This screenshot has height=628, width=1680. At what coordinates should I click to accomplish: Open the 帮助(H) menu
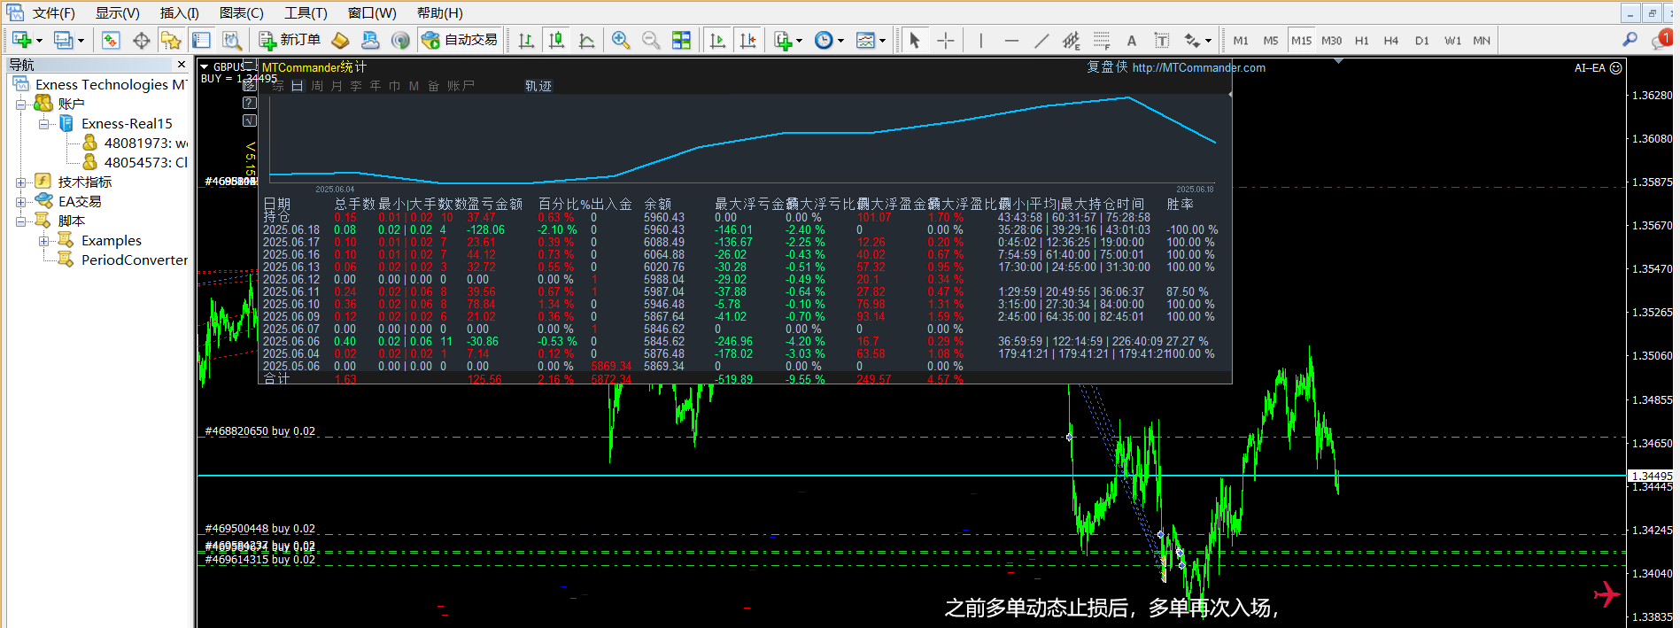[x=440, y=13]
